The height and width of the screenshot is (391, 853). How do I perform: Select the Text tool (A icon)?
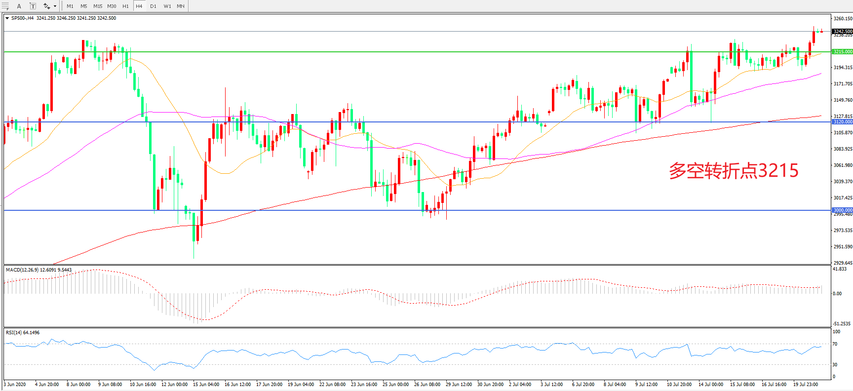pos(19,6)
